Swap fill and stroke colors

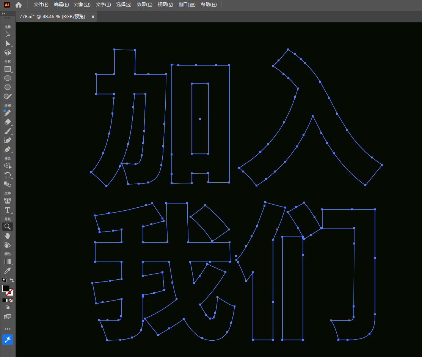tap(12, 280)
